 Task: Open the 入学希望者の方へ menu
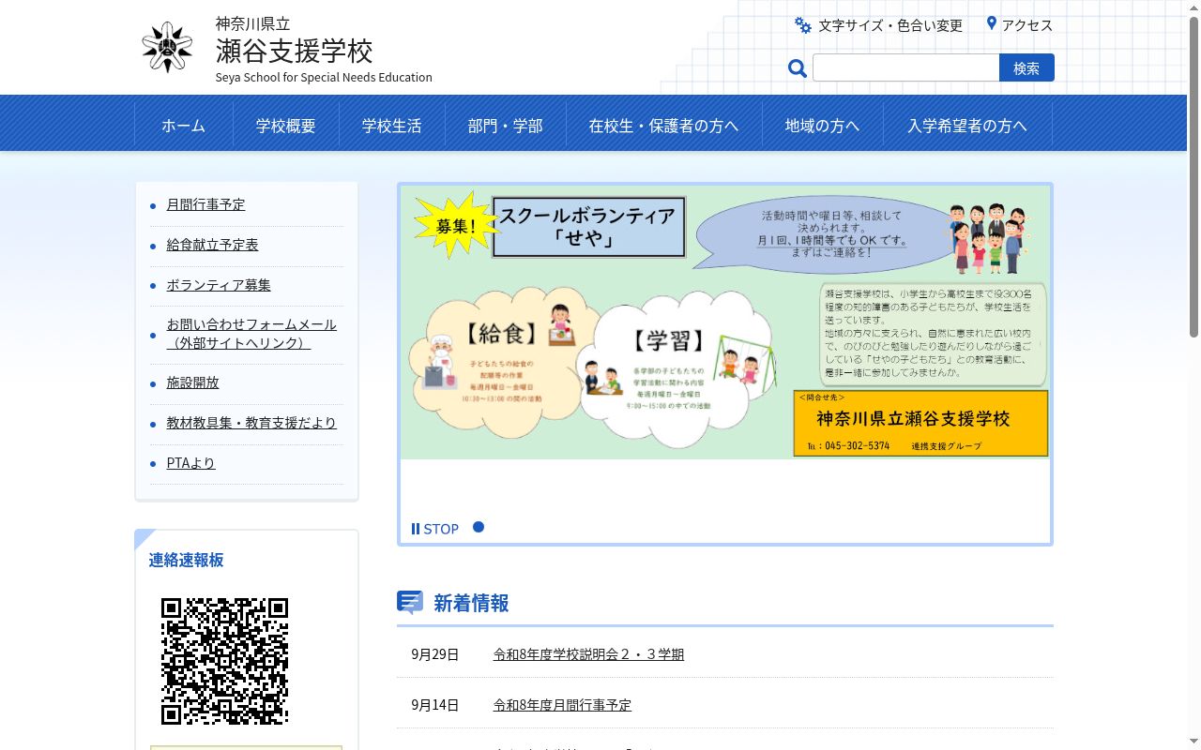tap(967, 126)
